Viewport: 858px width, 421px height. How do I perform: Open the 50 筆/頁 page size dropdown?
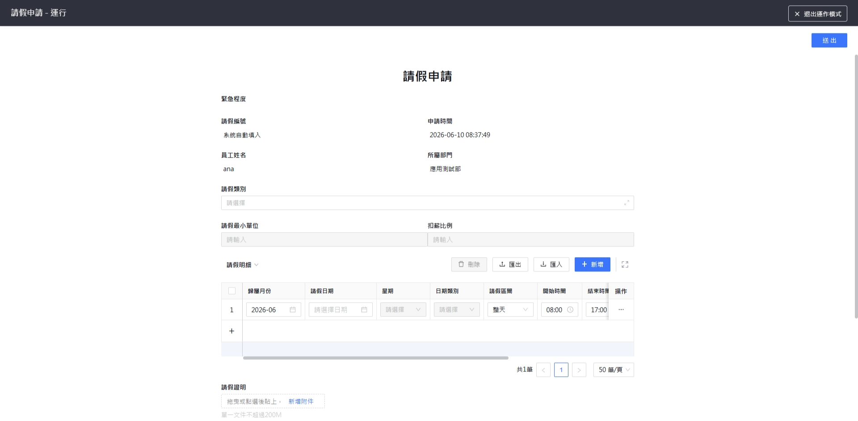(x=614, y=370)
